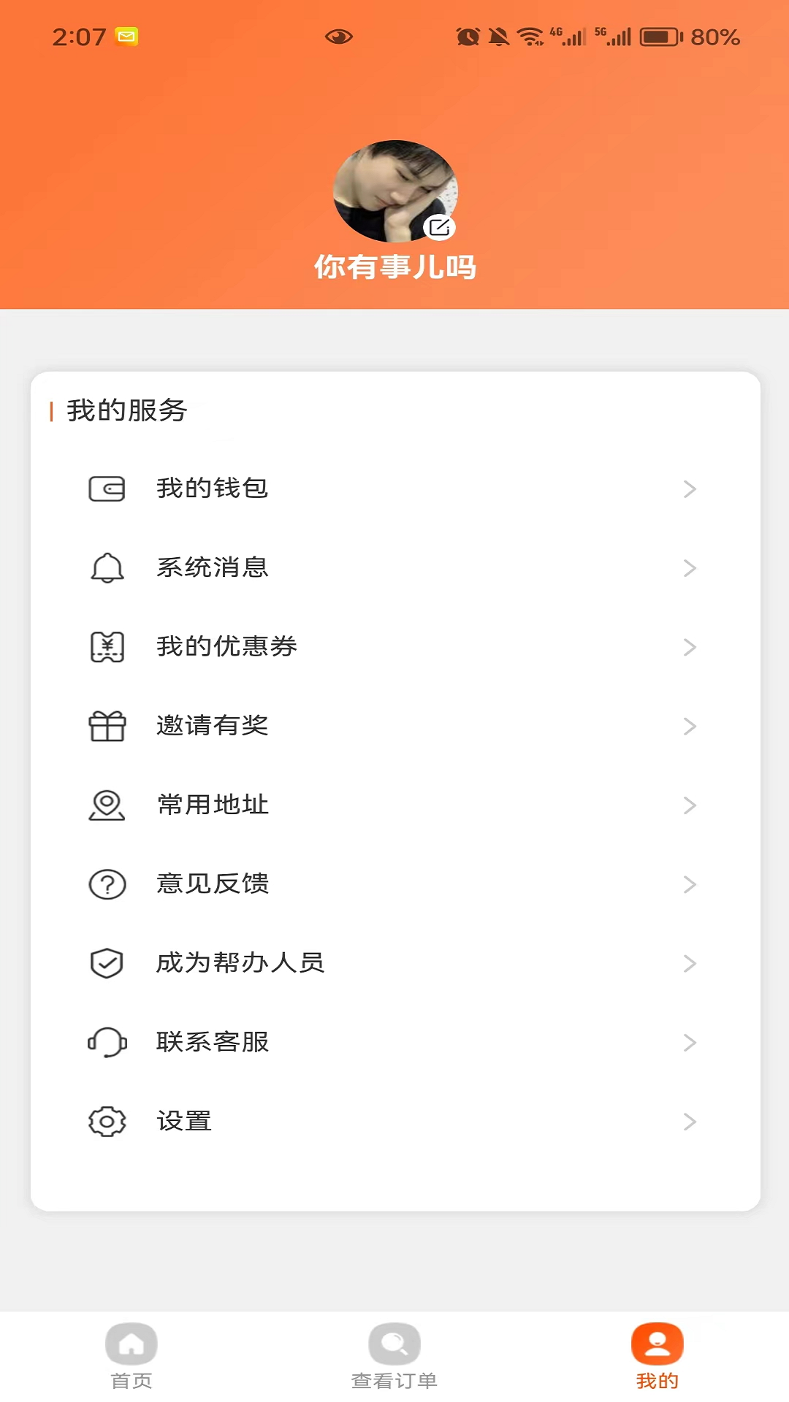This screenshot has height=1402, width=789.
Task: Tap the headset customer service icon
Action: tap(107, 1042)
